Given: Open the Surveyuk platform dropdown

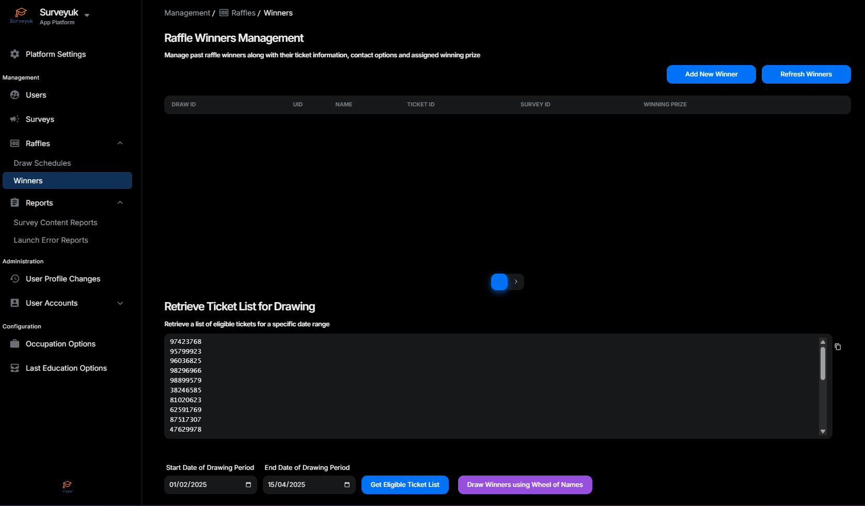Looking at the screenshot, I should [x=87, y=15].
